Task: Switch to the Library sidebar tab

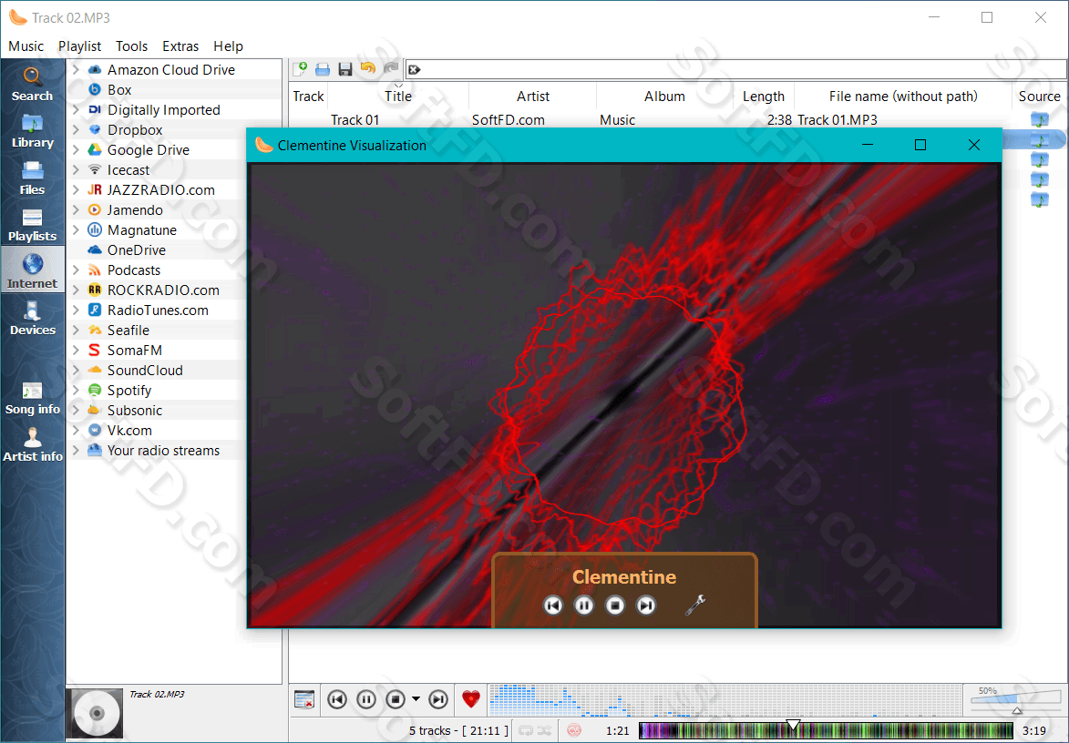Action: 32,130
